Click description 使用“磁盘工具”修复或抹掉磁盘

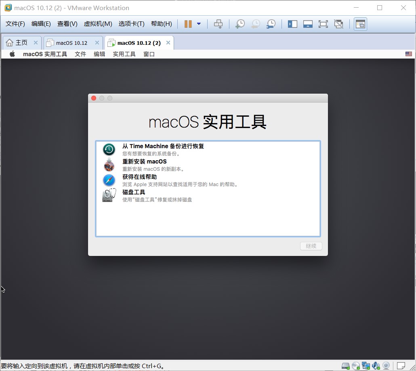(x=157, y=200)
